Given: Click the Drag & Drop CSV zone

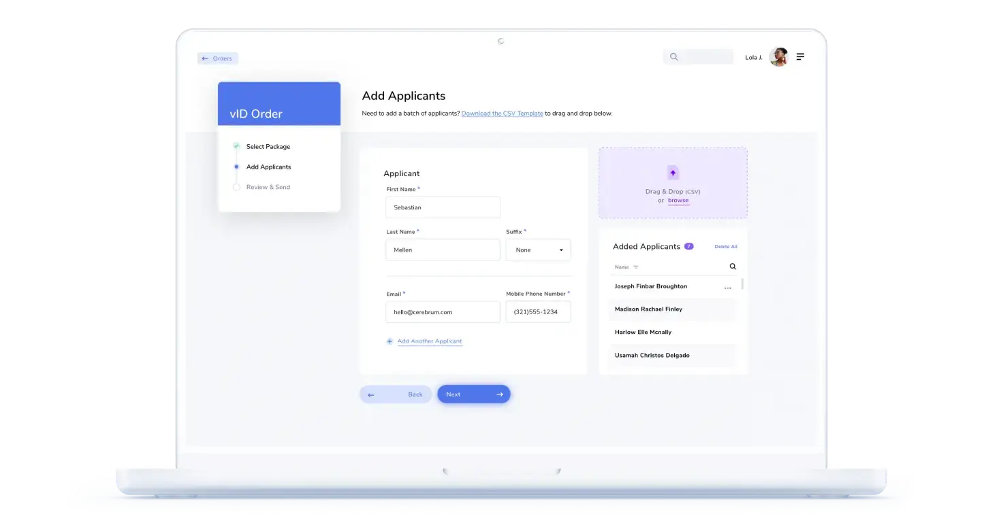Looking at the screenshot, I should click(673, 183).
